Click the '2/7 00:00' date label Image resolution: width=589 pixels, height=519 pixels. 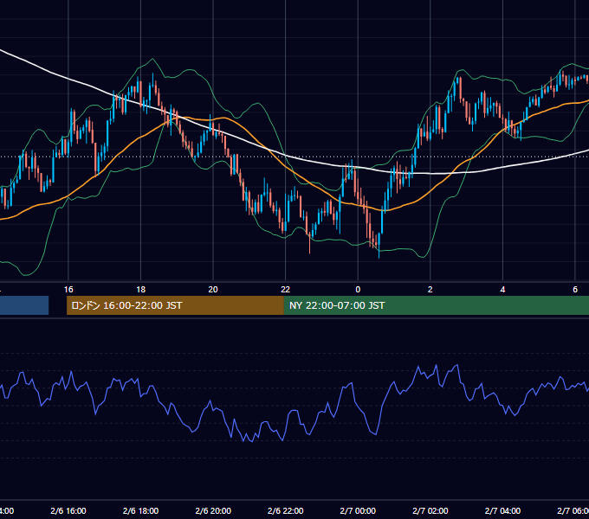(x=358, y=510)
